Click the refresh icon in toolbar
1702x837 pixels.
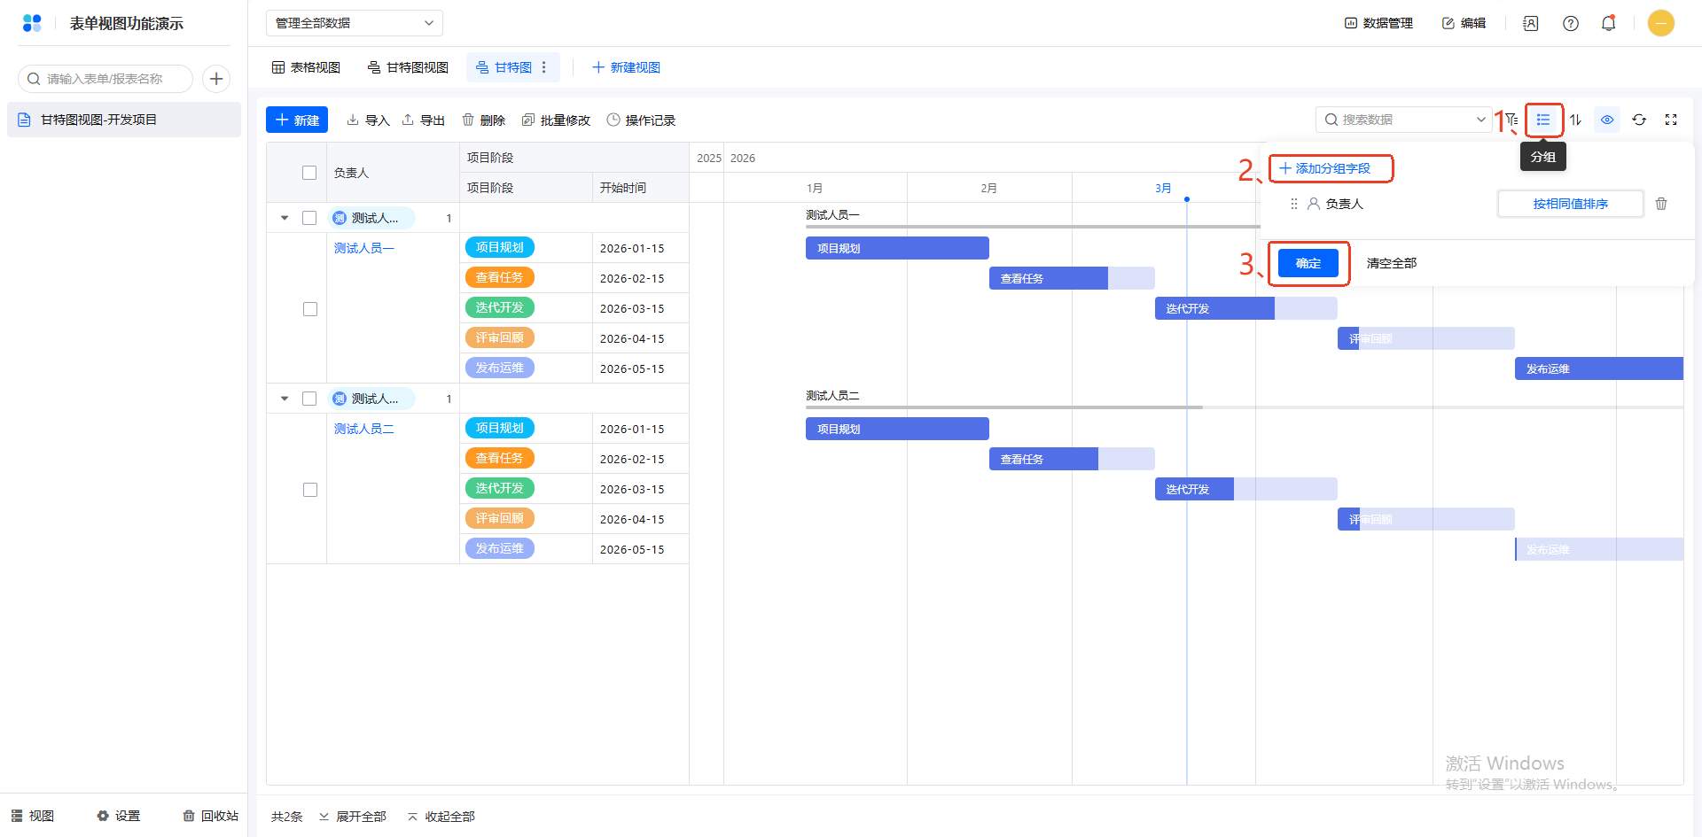pyautogui.click(x=1639, y=120)
